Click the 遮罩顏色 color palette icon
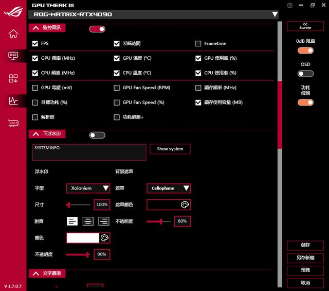This screenshot has height=291, width=329. pos(185,205)
